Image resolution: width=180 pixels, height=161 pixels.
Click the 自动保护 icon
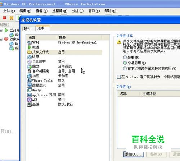(x=30, y=61)
